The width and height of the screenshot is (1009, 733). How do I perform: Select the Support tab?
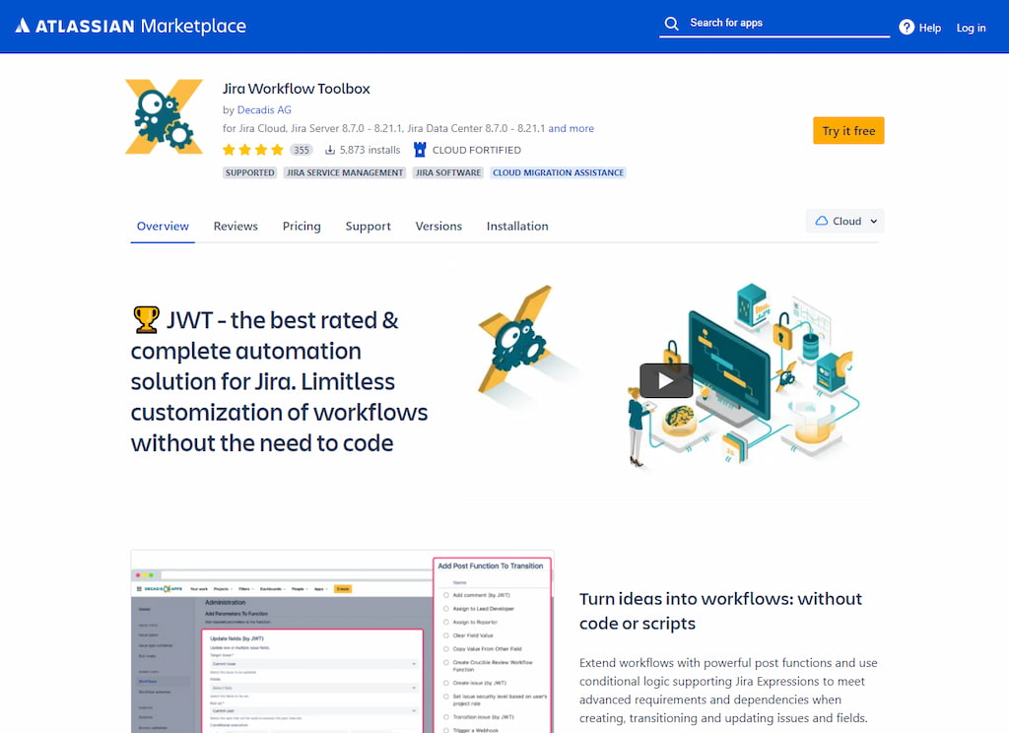[x=368, y=226]
